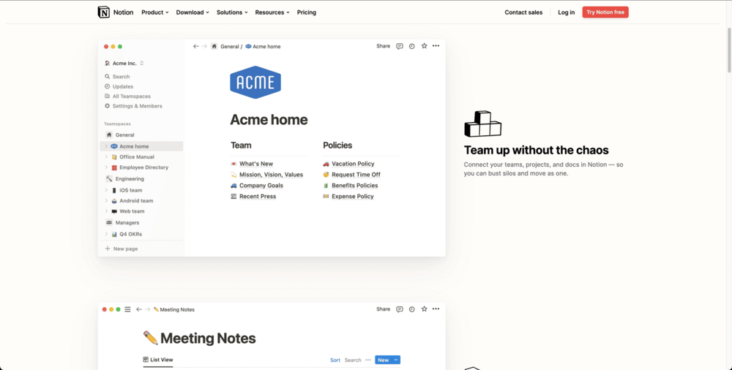Open Vacation Policy link
732x370 pixels.
pos(353,164)
